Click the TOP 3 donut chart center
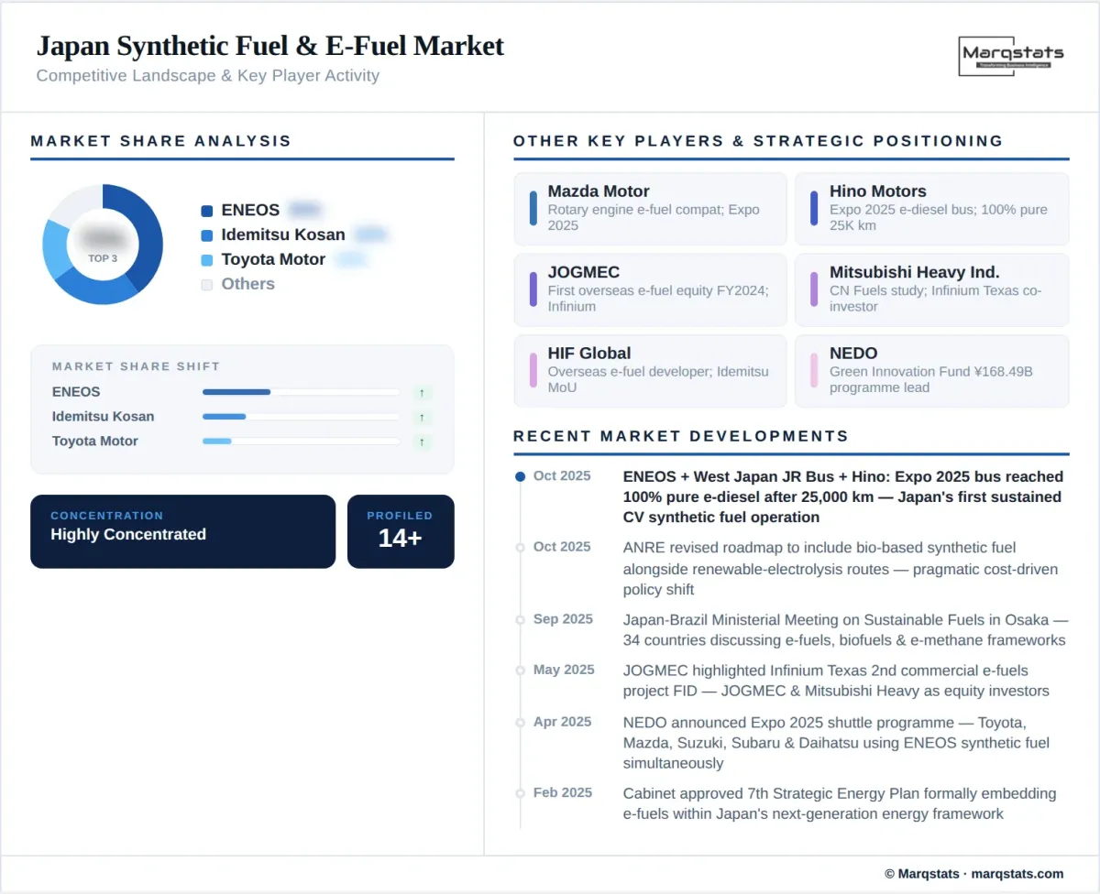This screenshot has height=894, width=1100. (x=103, y=245)
